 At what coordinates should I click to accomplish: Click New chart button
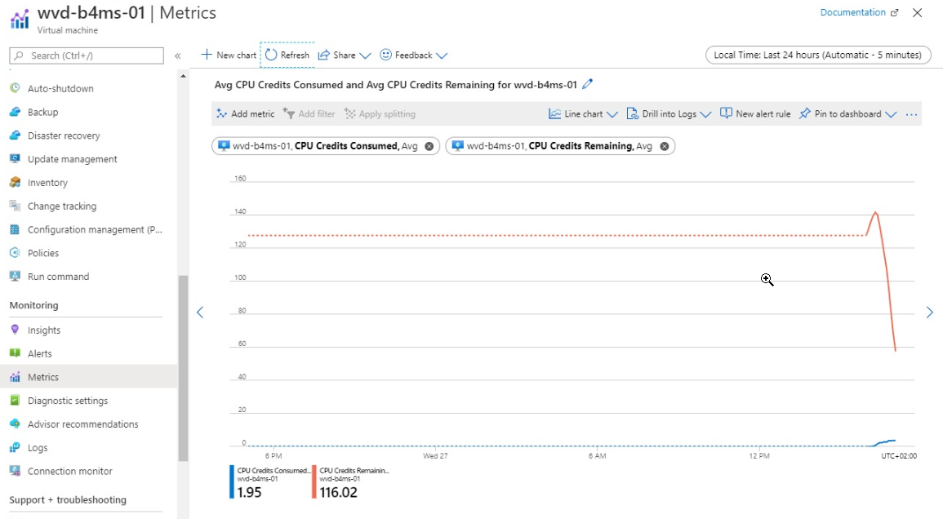(x=229, y=55)
